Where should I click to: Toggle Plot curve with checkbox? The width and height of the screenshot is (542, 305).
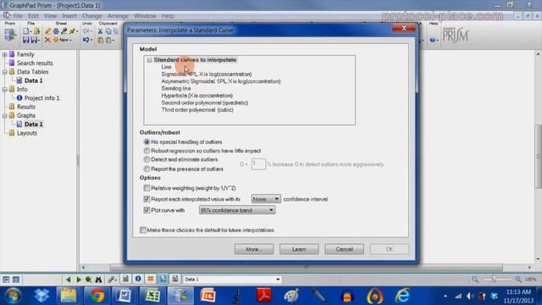pyautogui.click(x=147, y=210)
